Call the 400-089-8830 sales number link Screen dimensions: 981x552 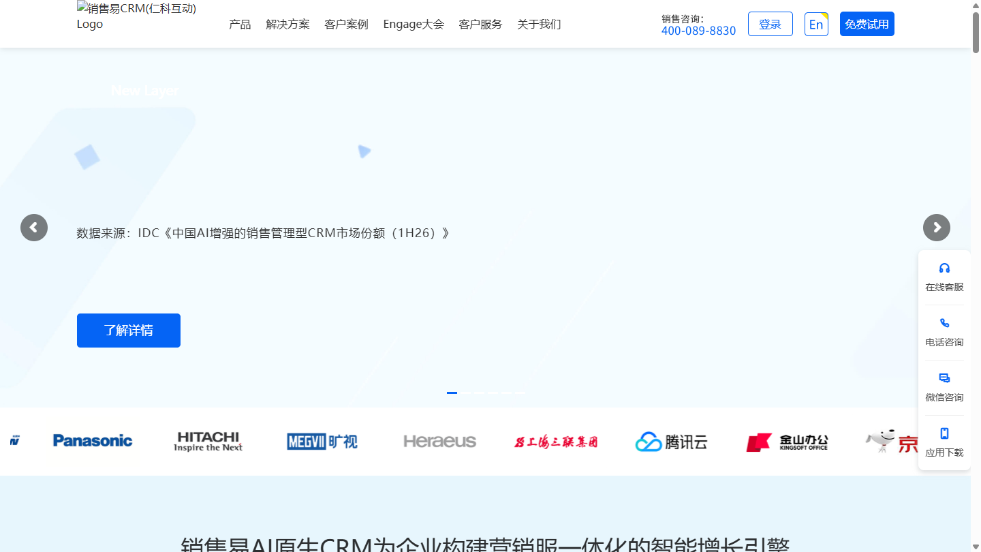(x=698, y=31)
